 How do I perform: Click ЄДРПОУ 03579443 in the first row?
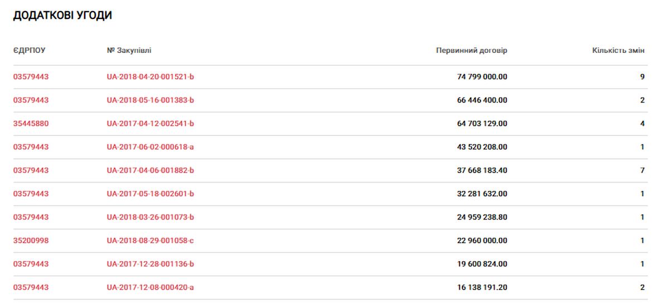31,77
